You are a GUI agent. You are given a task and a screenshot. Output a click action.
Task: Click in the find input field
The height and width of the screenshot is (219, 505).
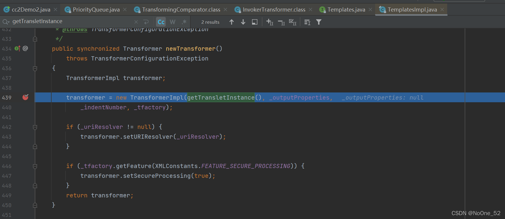(x=71, y=22)
